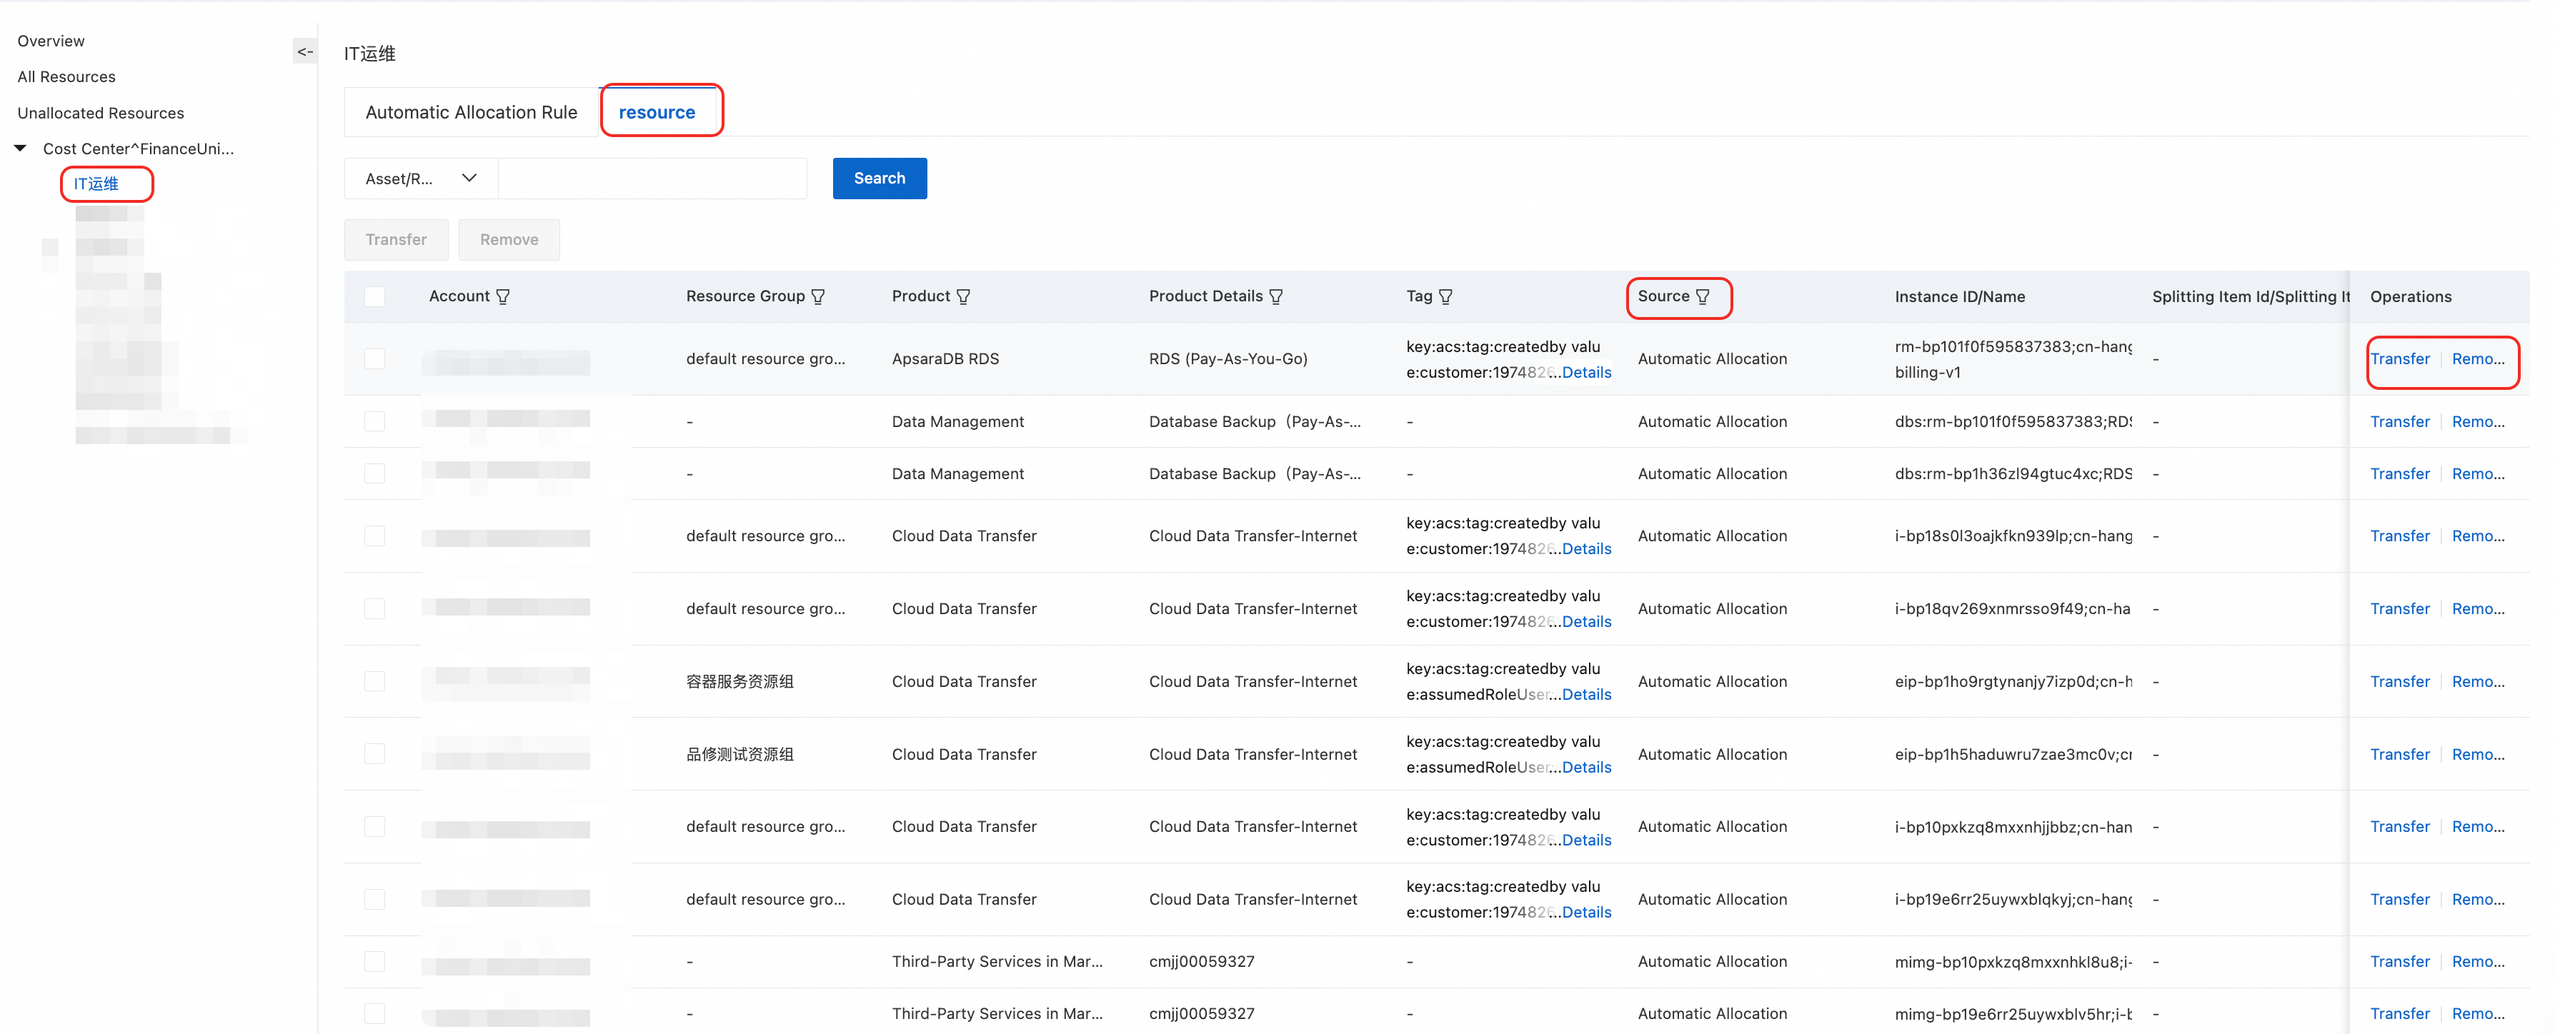Click the Account column filter icon
2555x1034 pixels.
pos(503,296)
